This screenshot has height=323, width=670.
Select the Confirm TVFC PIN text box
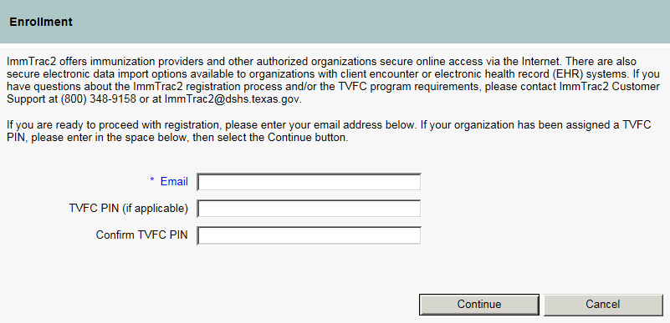coord(309,235)
